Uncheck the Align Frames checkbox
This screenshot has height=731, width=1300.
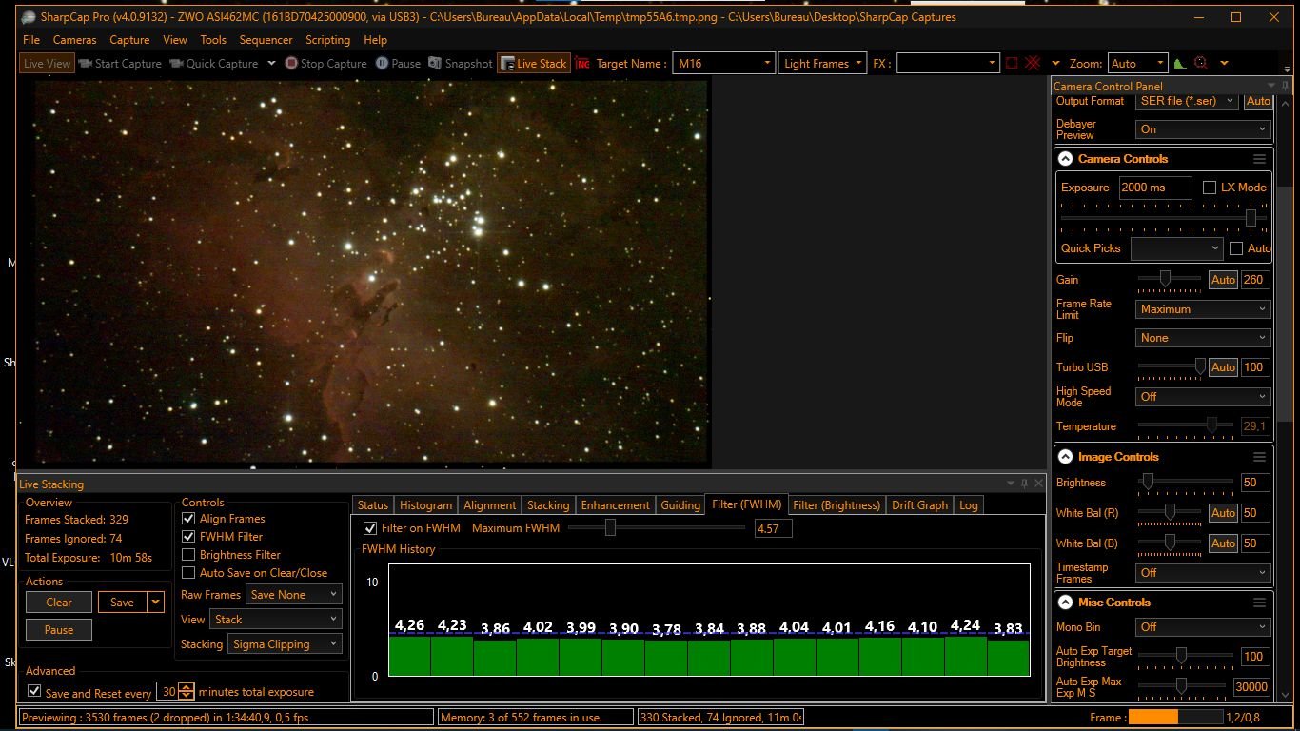tap(188, 519)
